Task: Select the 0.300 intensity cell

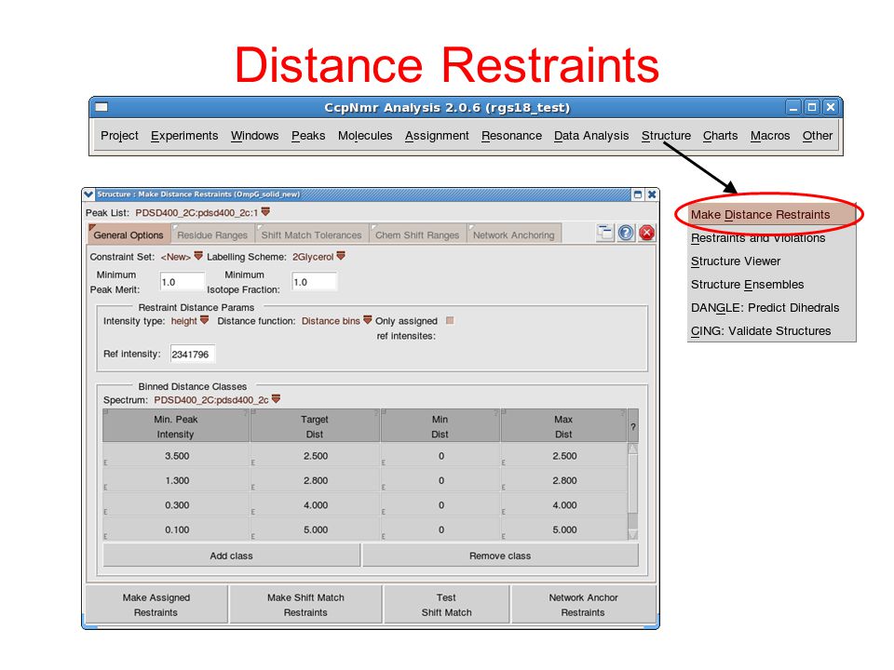Action: click(177, 504)
